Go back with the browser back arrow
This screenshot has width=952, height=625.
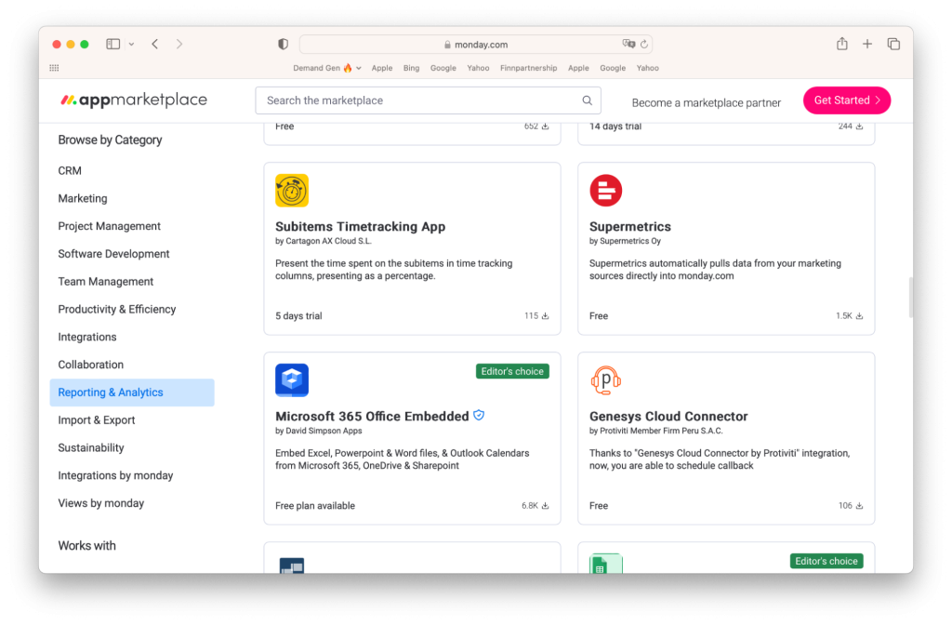155,44
